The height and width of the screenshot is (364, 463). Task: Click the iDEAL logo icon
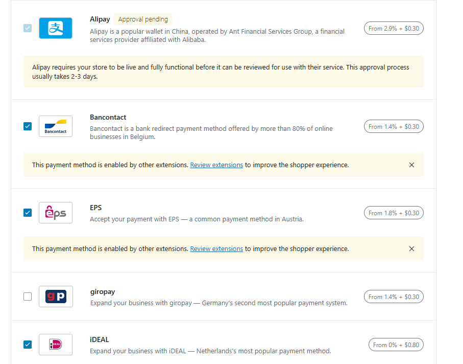coord(56,345)
